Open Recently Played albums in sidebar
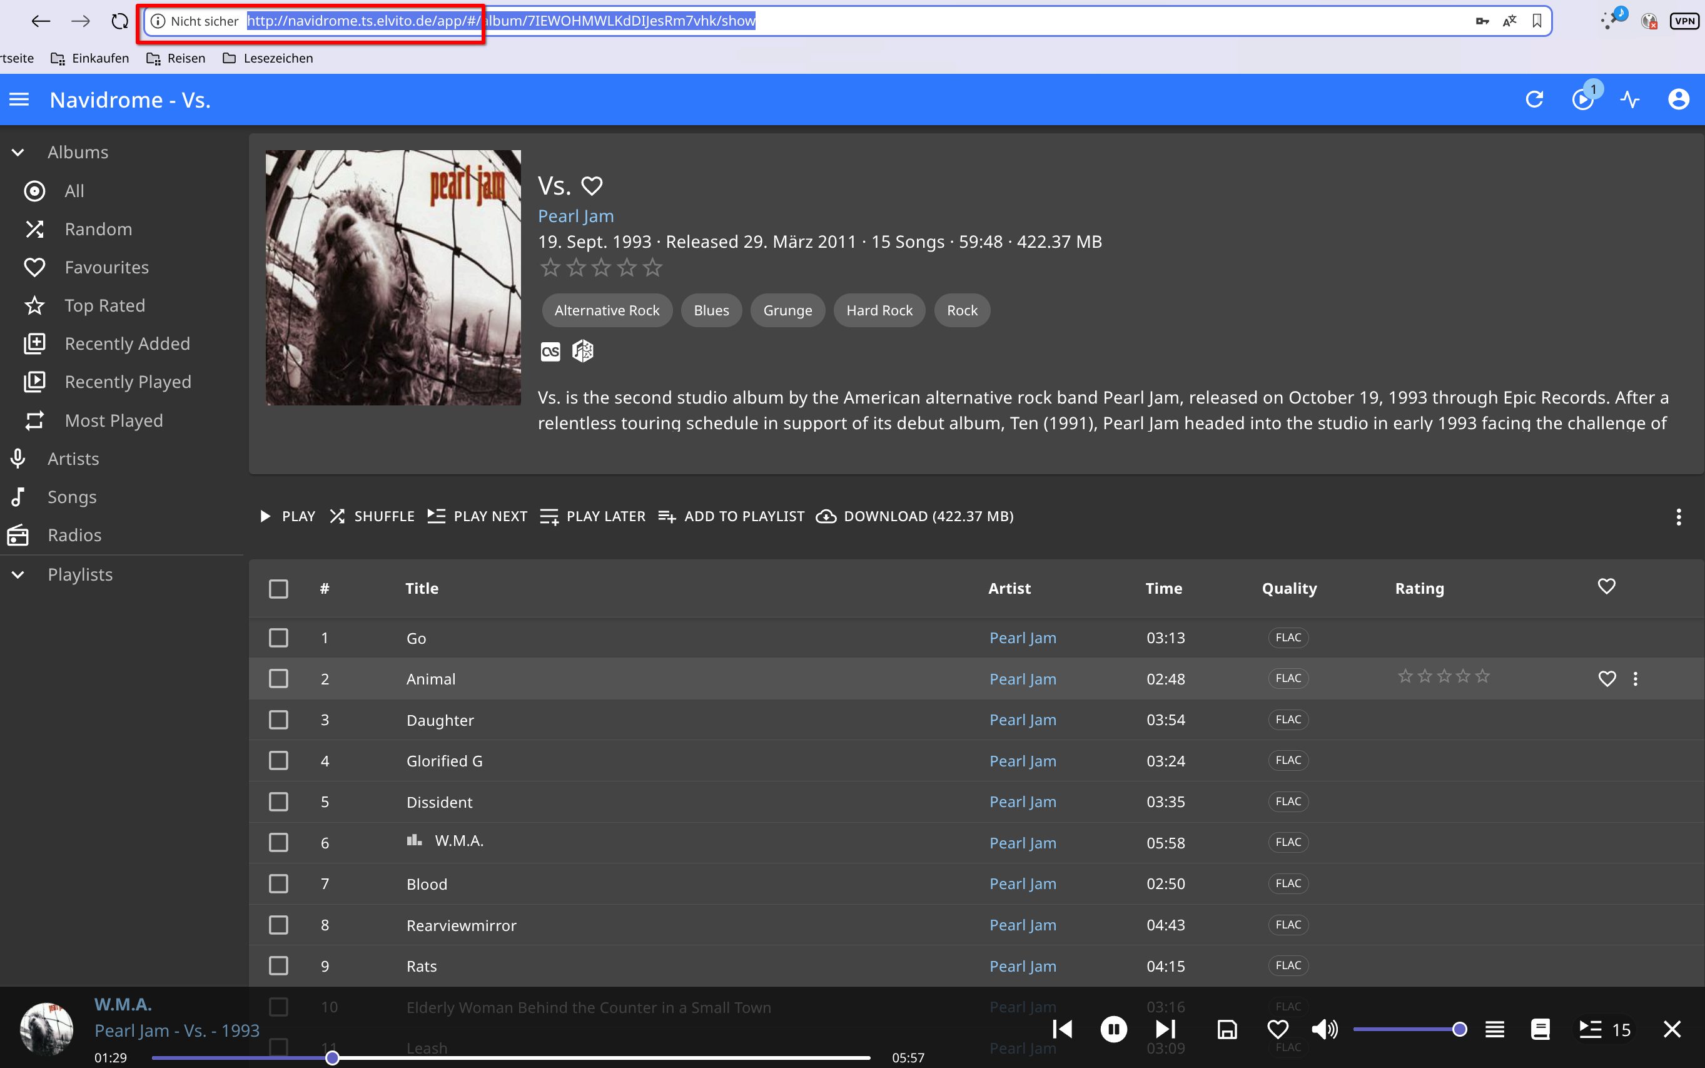This screenshot has width=1705, height=1068. coord(121,382)
